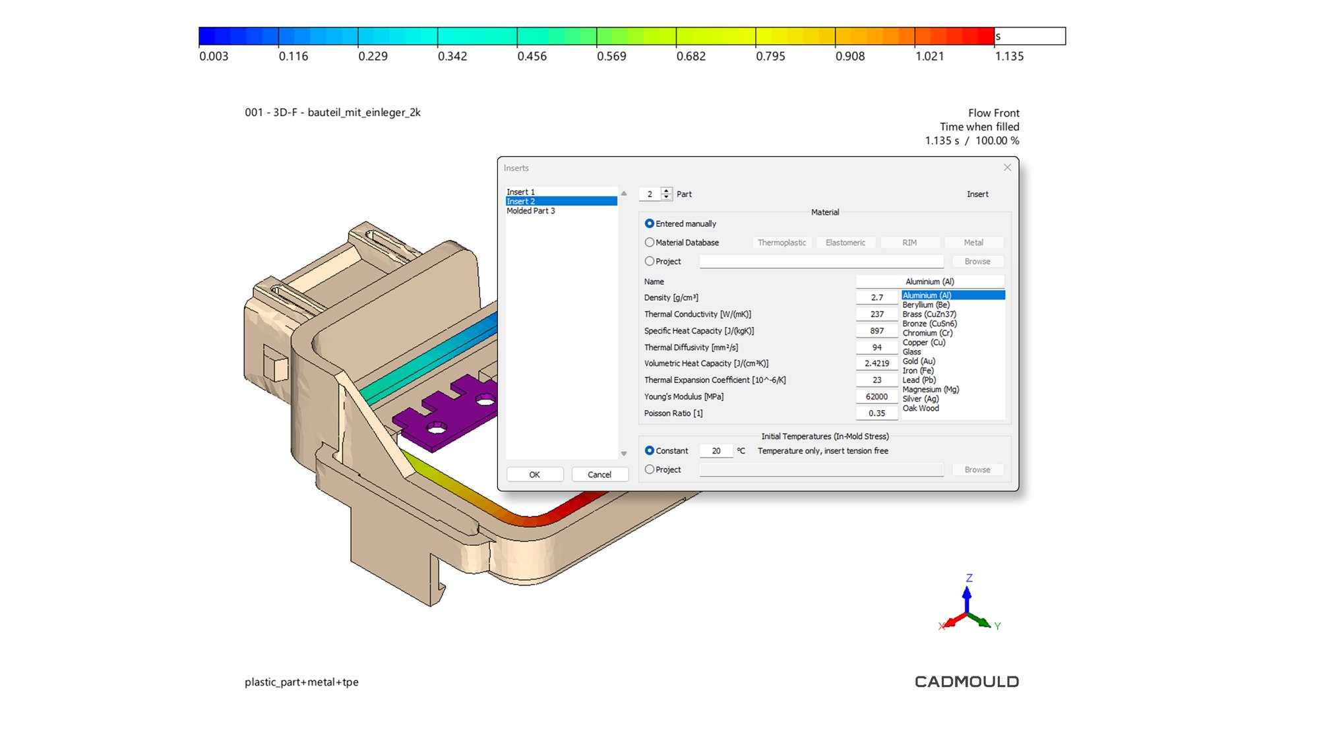
Task: Click OK to confirm inserts
Action: (x=534, y=475)
